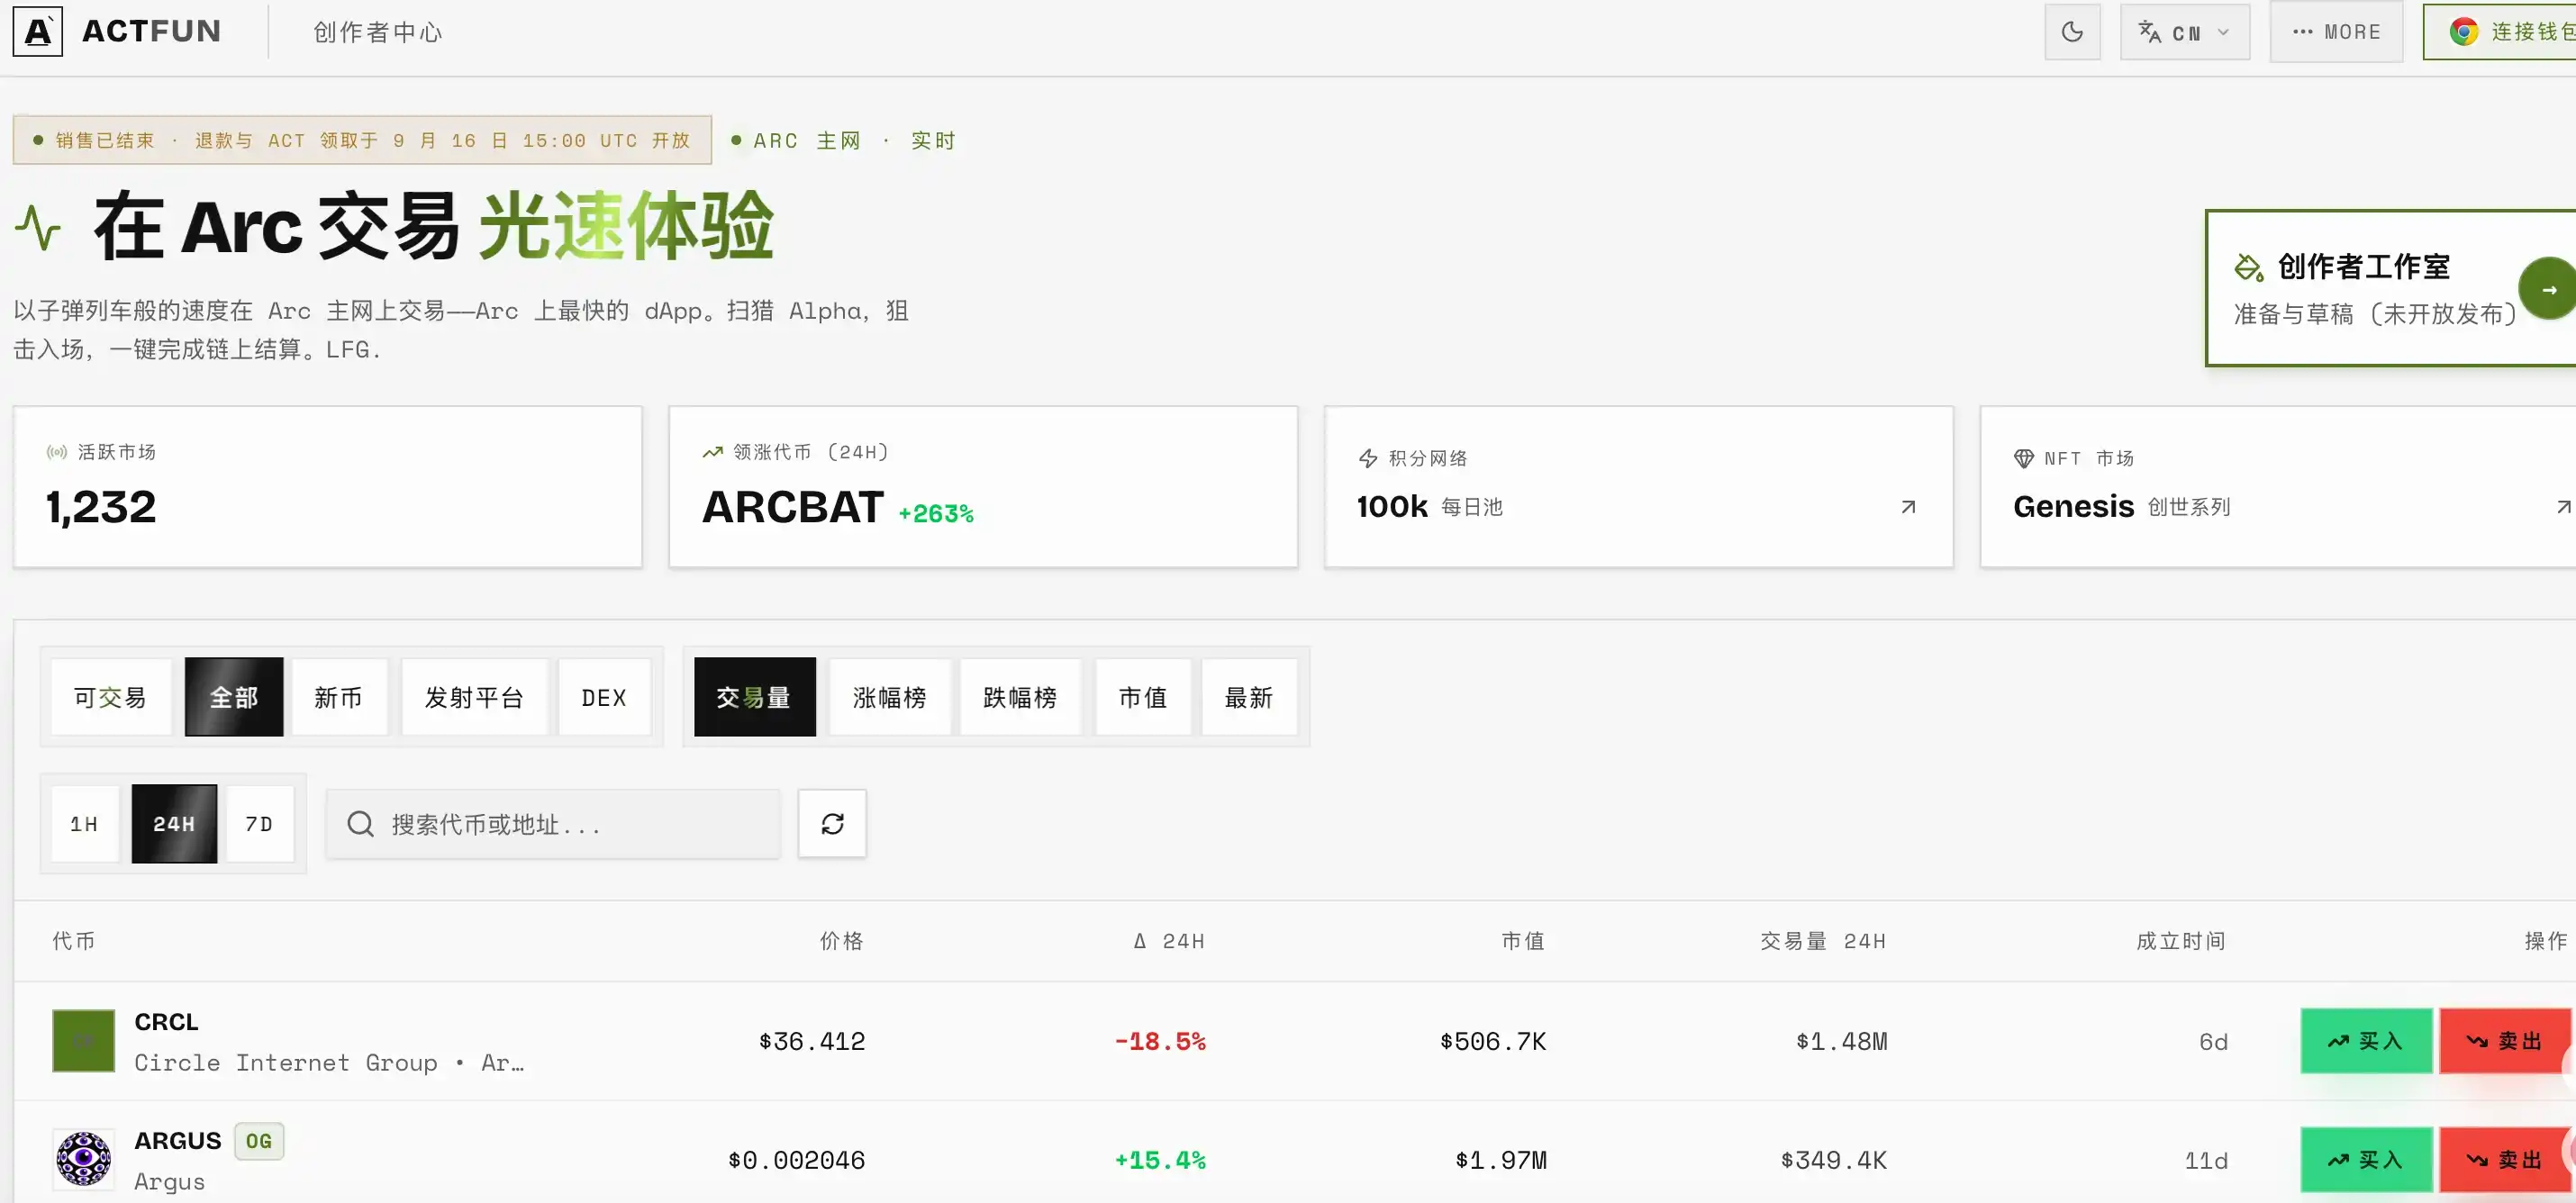Select the 可交易 filter tab
The height and width of the screenshot is (1203, 2576).
[110, 697]
